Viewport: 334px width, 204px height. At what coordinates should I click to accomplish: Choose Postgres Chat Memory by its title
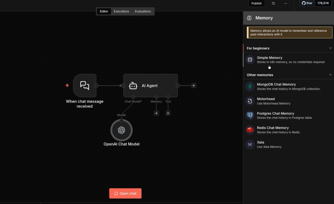coord(275,113)
